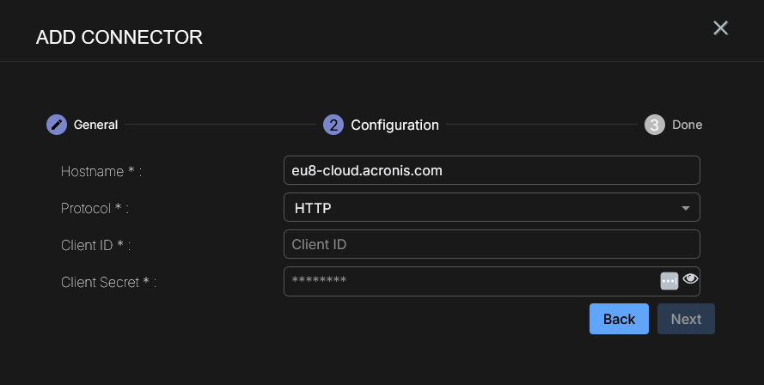
Task: Click the step 2 circle icon
Action: 333,125
